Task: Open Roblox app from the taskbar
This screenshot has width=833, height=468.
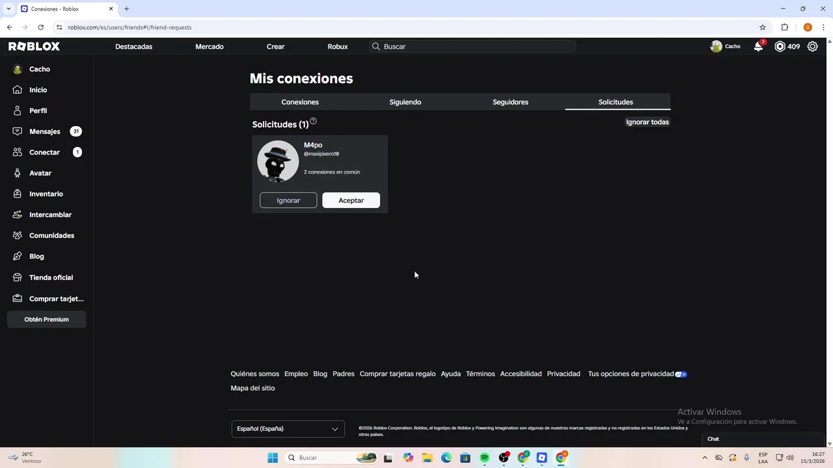Action: pos(541,458)
